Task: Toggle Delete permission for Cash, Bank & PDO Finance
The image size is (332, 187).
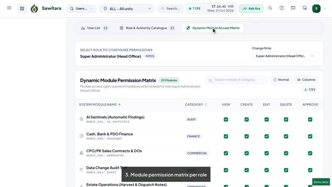Action: click(286, 136)
